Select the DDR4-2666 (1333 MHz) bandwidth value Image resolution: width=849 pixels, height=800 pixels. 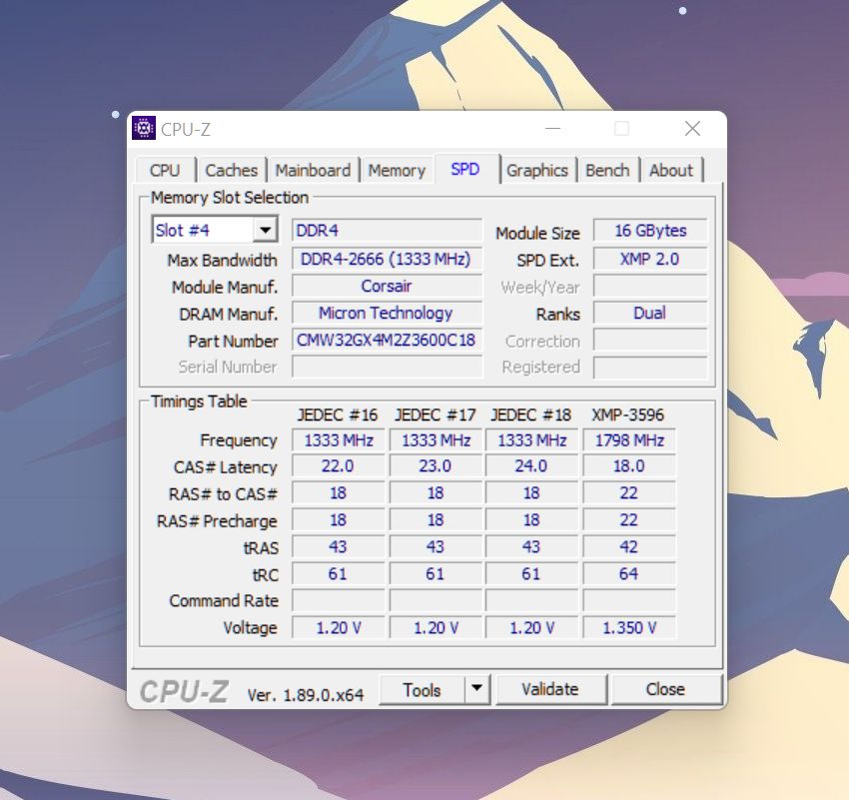387,259
